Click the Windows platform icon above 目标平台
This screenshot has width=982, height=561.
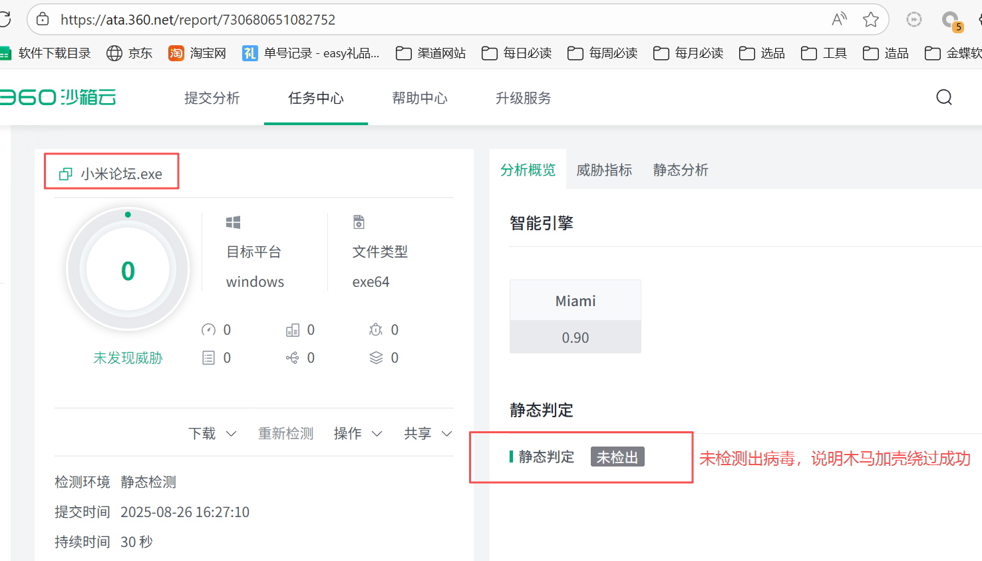[233, 222]
